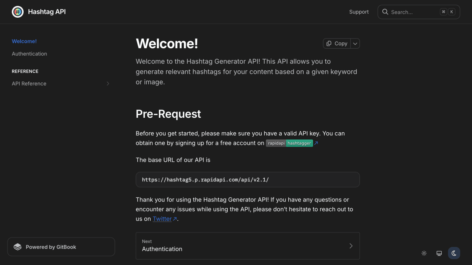Click the rapidapi hashtagger badge

pos(289,143)
